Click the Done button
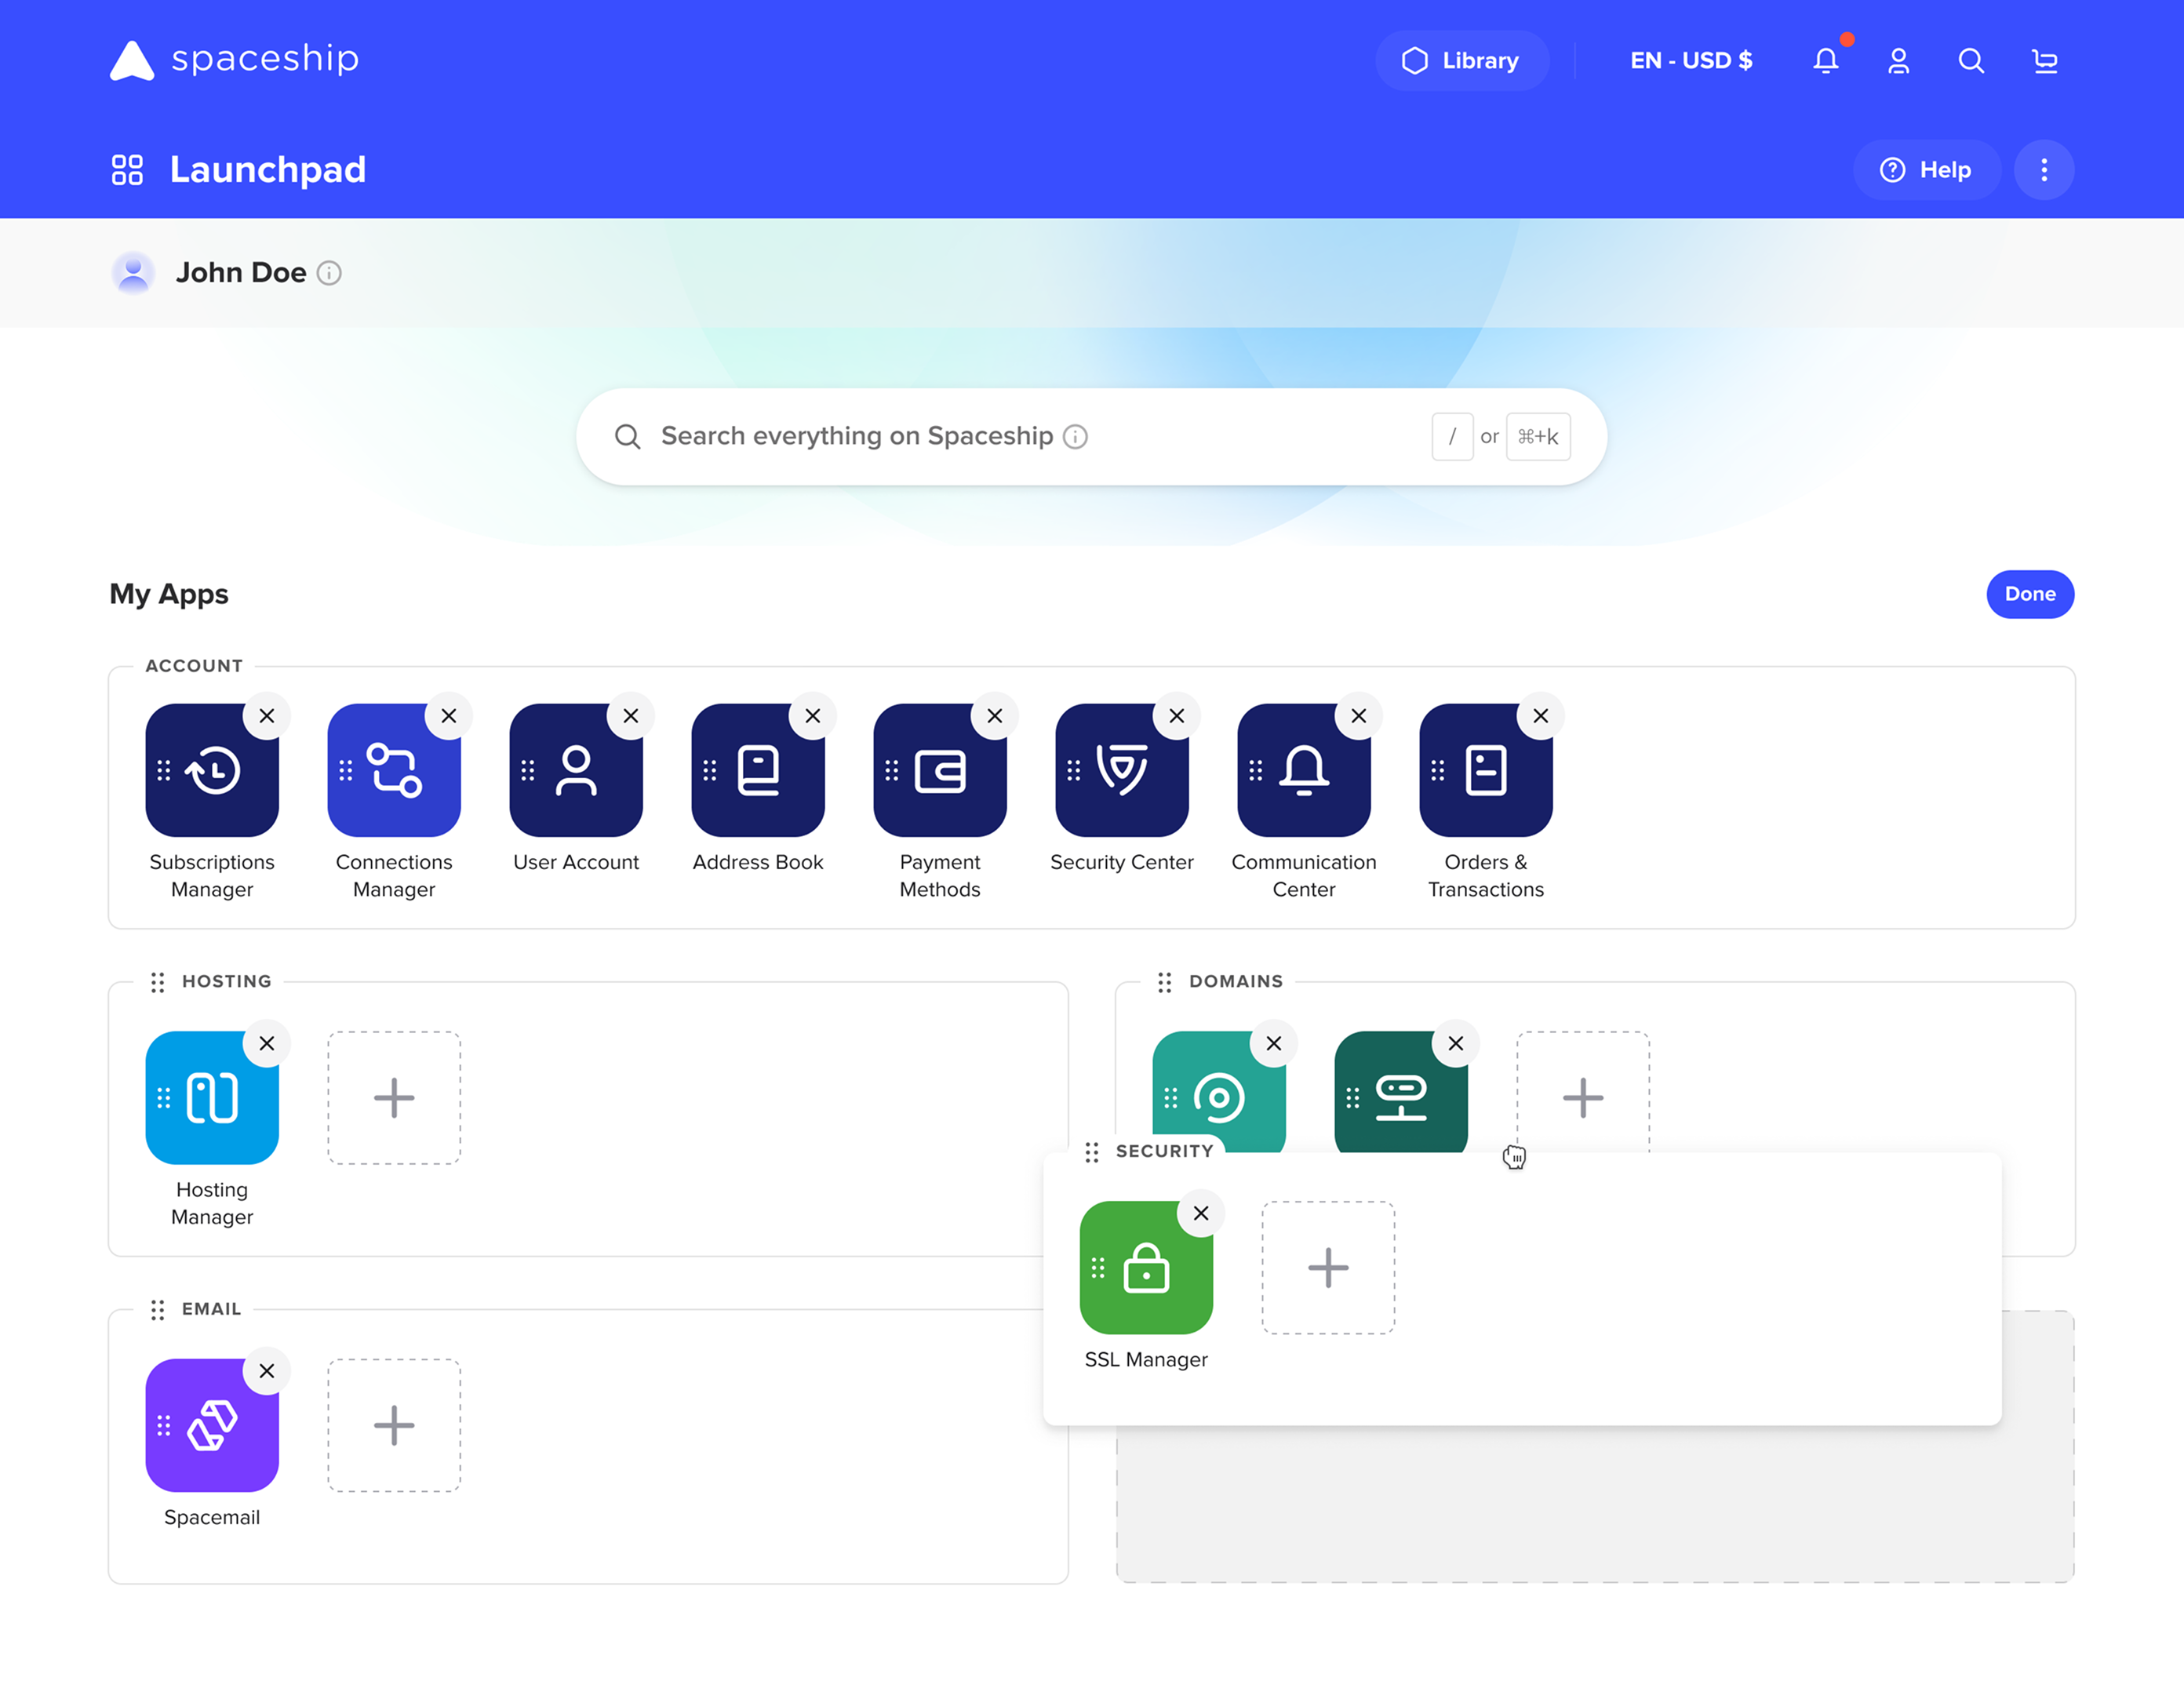Viewport: 2184px width, 1688px height. [x=2029, y=594]
